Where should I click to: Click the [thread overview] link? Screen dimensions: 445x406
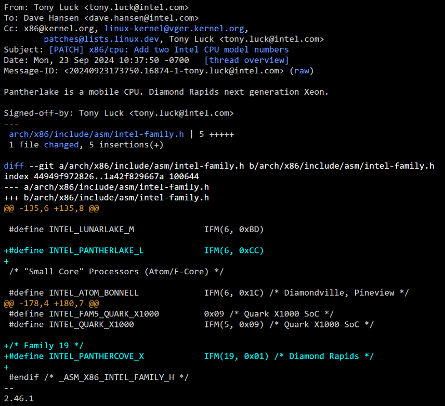coord(246,60)
